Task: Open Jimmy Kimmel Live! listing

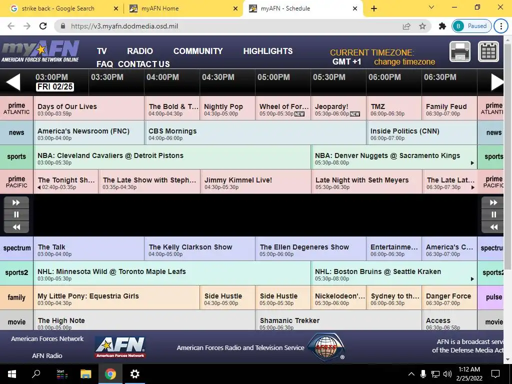Action: pos(255,181)
